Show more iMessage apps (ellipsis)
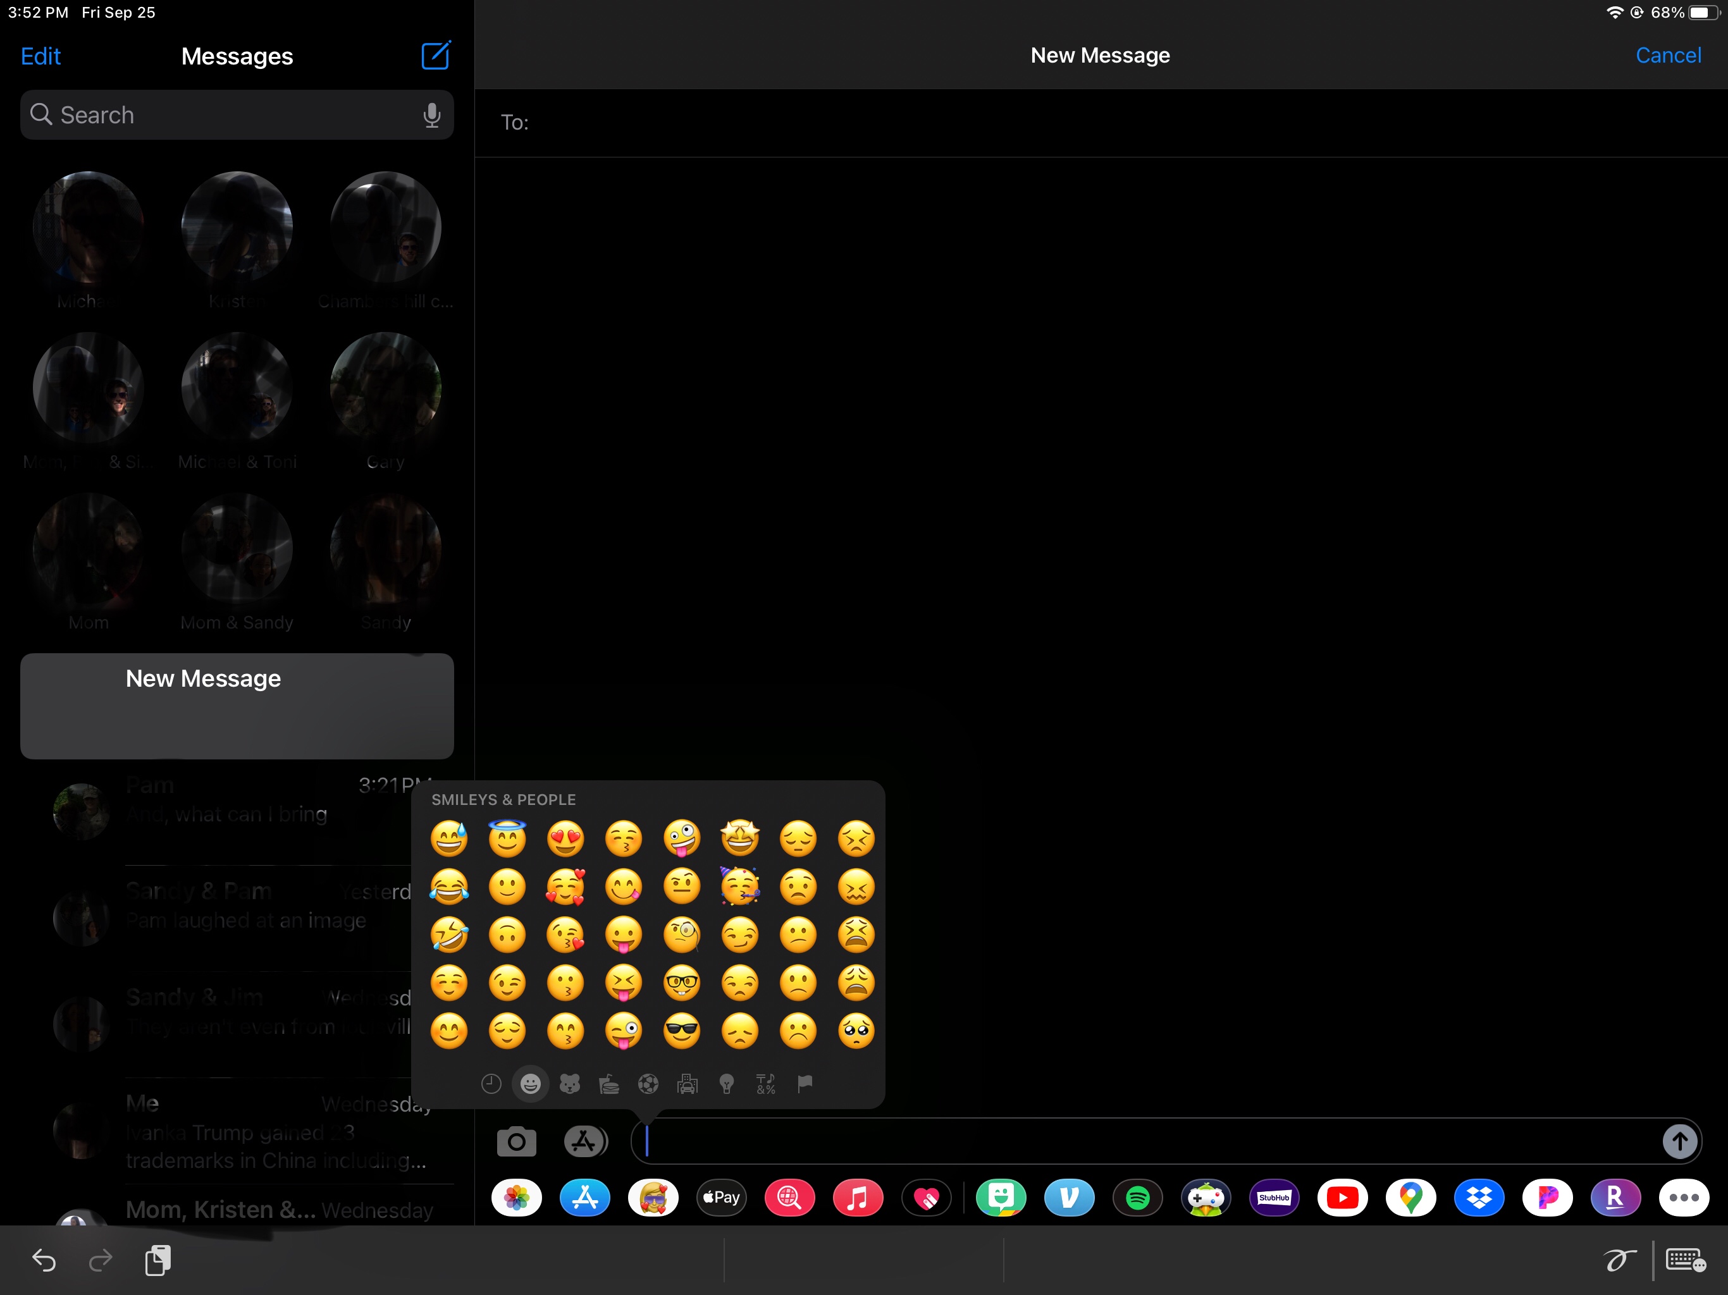Screen dimensions: 1728x1295 coord(1684,1198)
